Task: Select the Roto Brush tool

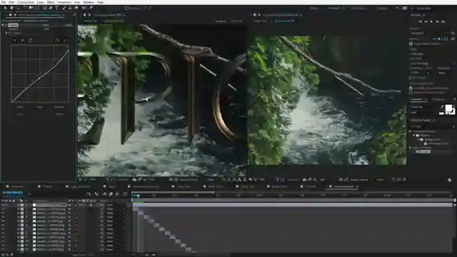Action: (84, 8)
